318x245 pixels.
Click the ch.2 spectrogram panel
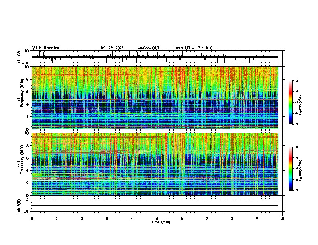[x=155, y=164]
